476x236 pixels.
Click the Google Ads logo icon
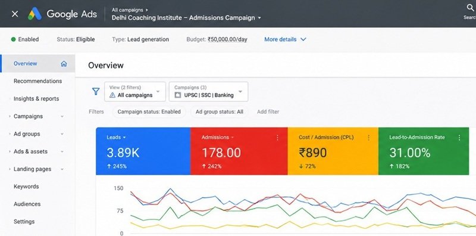[x=35, y=14]
